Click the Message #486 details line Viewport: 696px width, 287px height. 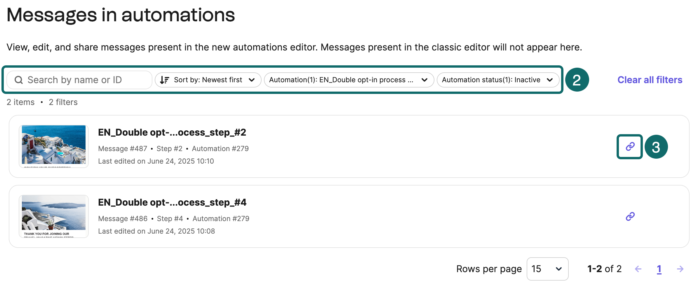coord(173,219)
